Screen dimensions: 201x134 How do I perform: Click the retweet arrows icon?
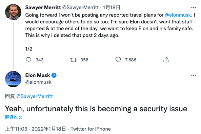coord(73,60)
